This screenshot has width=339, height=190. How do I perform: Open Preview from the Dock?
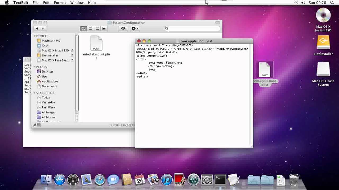click(153, 180)
